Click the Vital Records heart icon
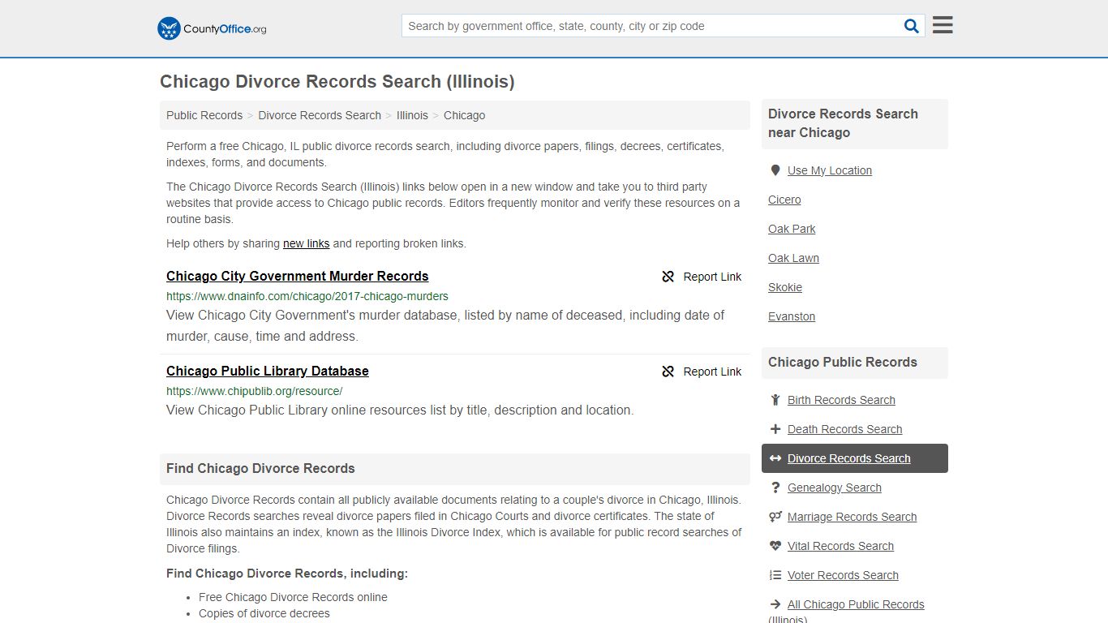This screenshot has height=623, width=1108. tap(775, 546)
